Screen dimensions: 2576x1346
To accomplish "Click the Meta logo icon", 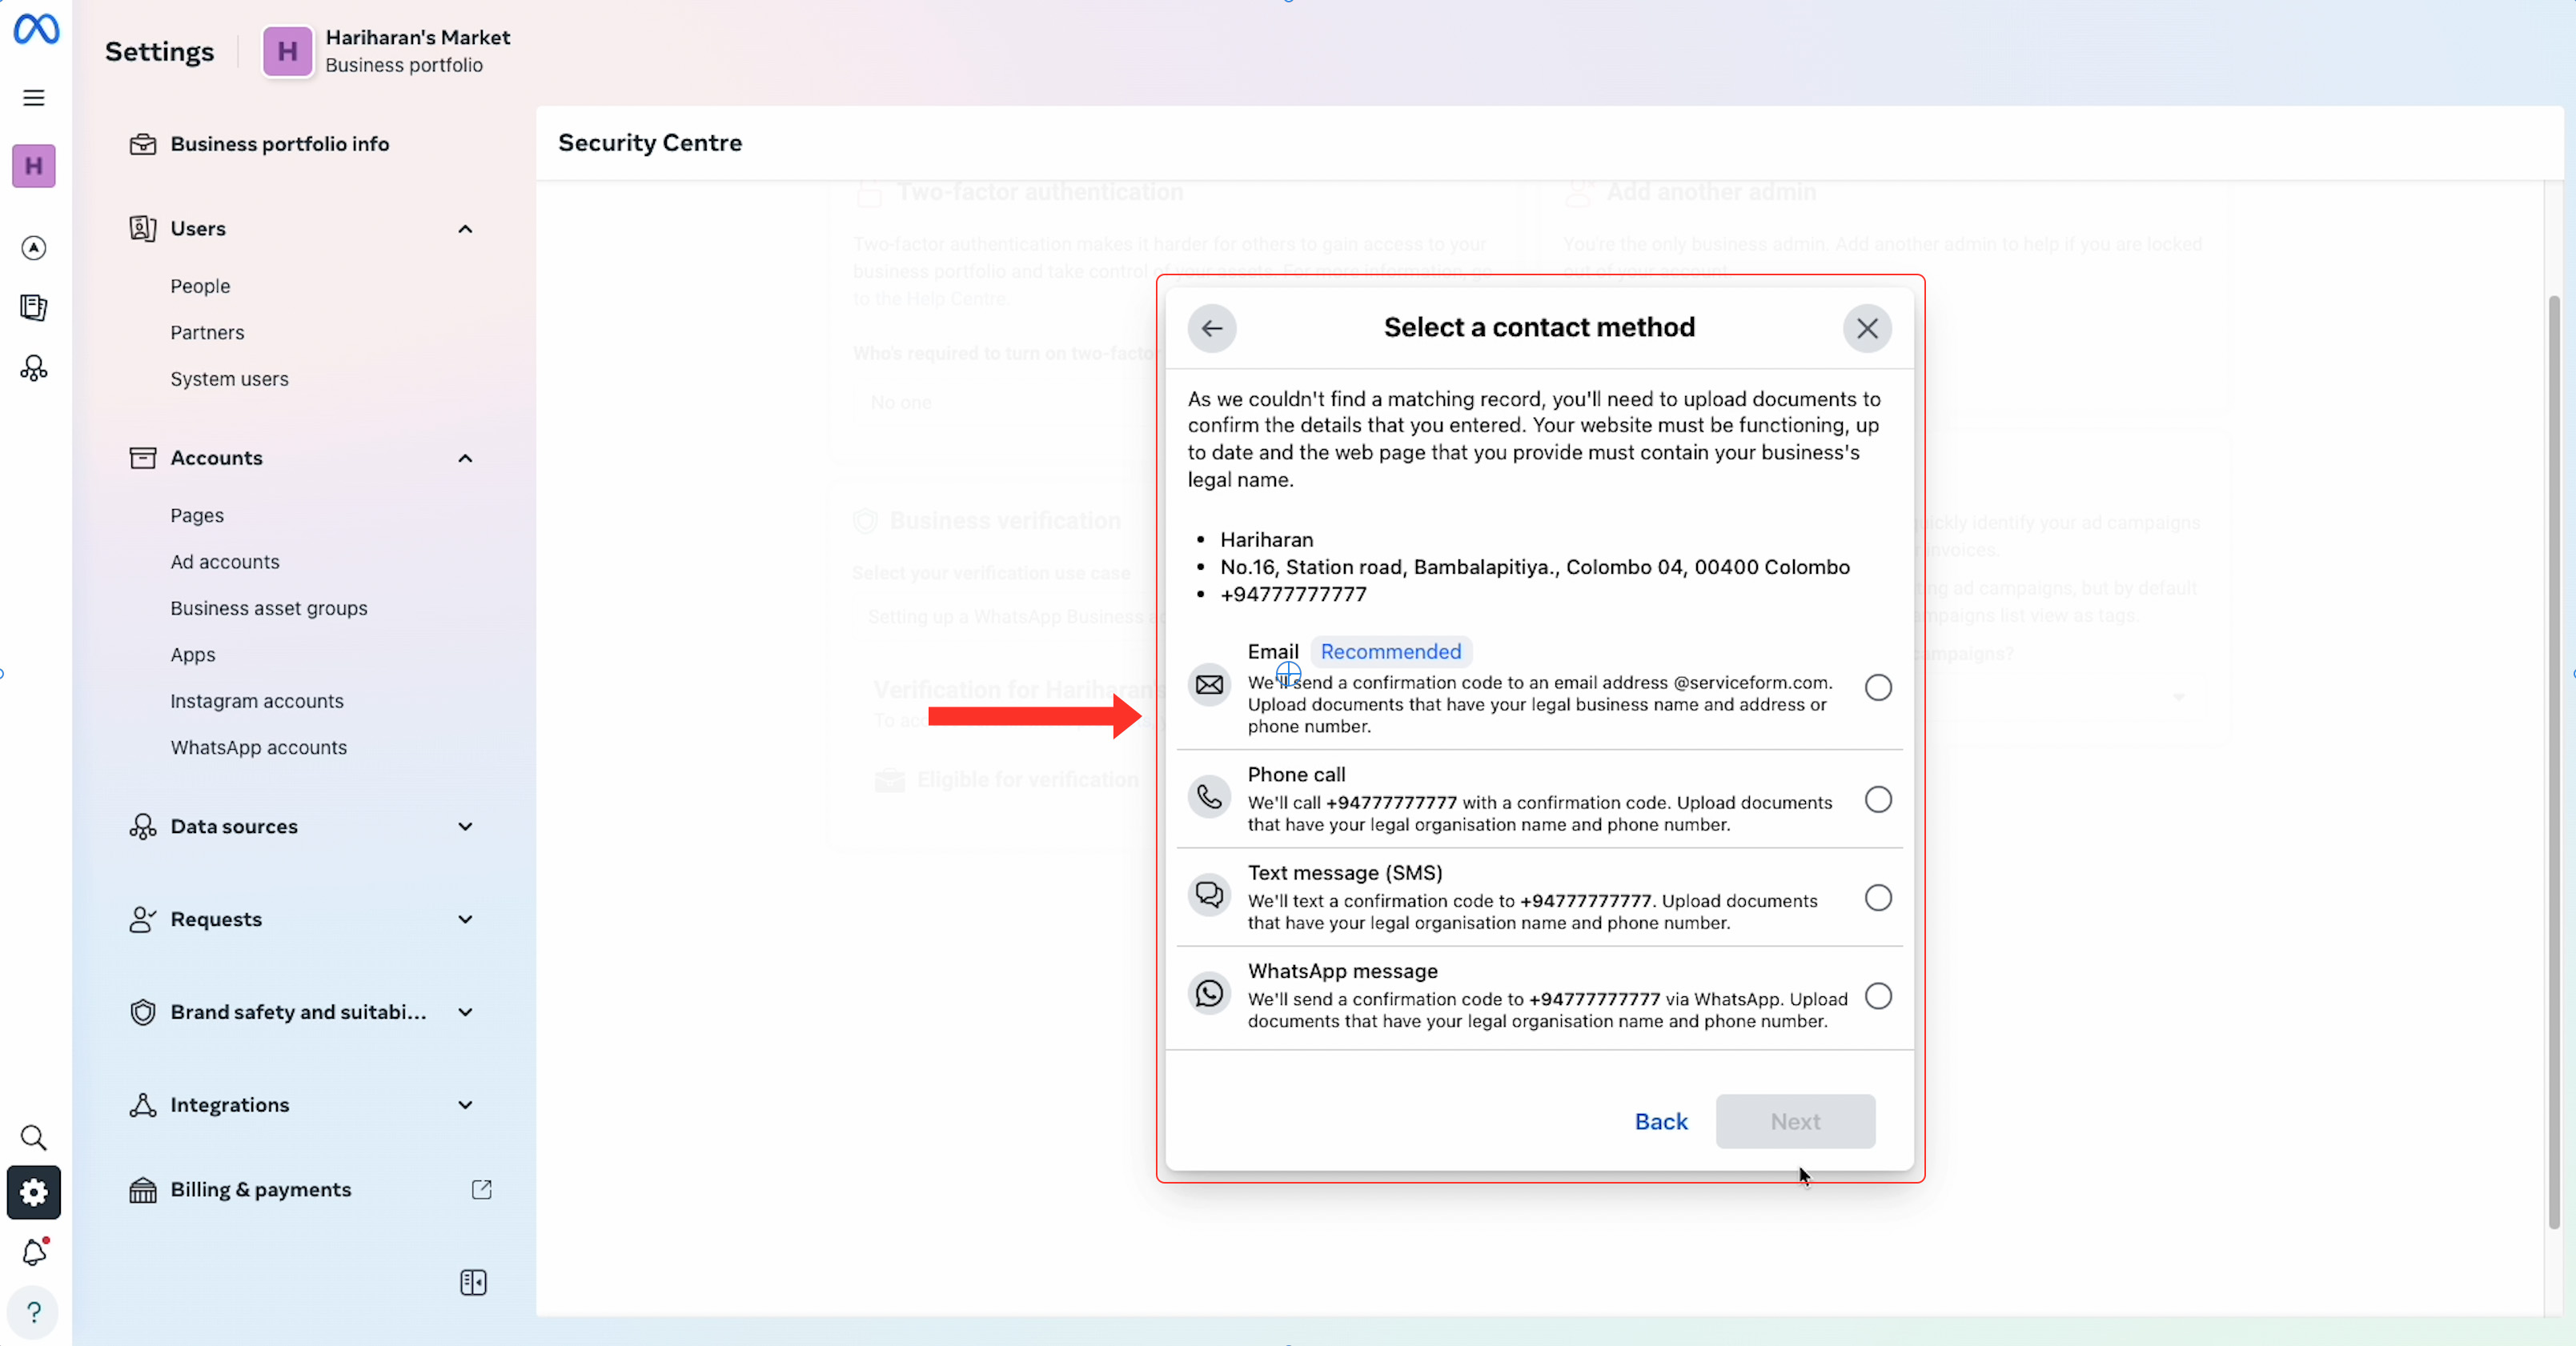I will click(x=36, y=29).
